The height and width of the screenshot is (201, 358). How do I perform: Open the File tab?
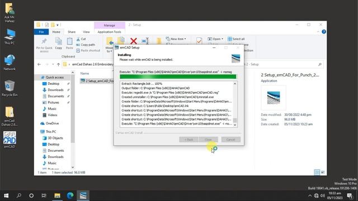tap(41, 32)
